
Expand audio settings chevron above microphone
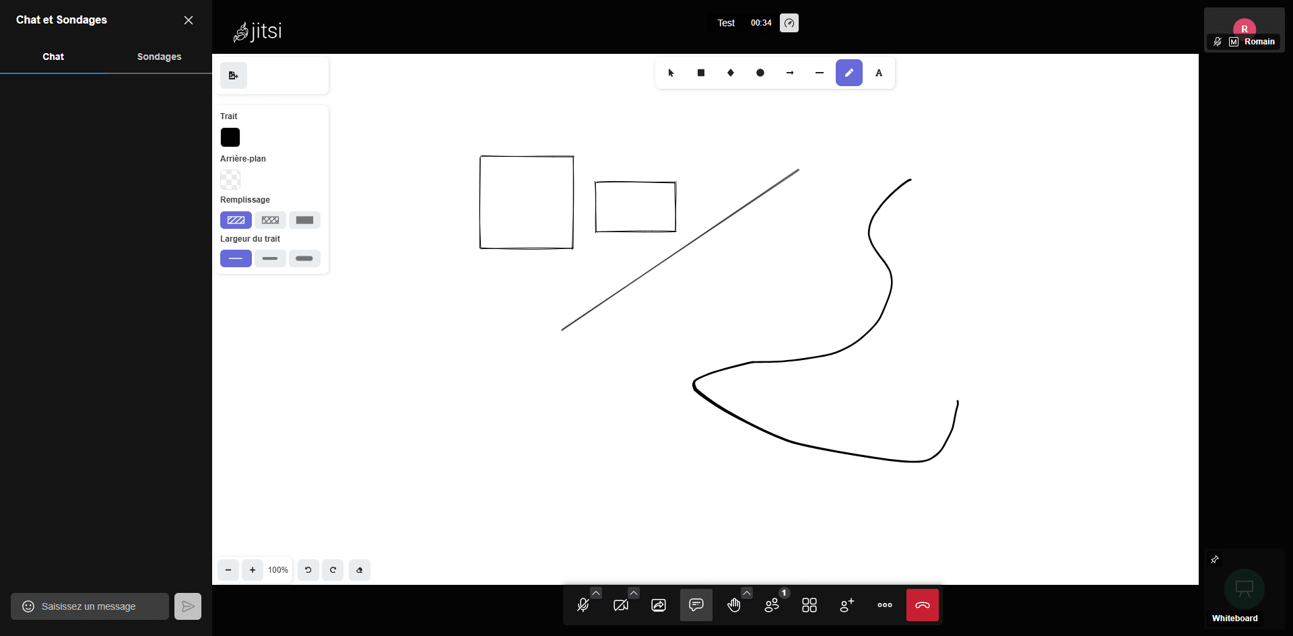(x=596, y=593)
